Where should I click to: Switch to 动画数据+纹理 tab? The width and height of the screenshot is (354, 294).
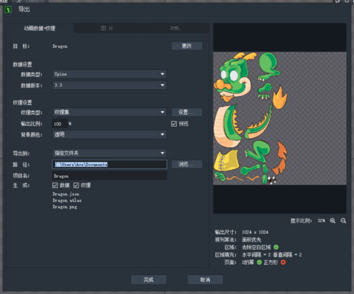click(40, 28)
